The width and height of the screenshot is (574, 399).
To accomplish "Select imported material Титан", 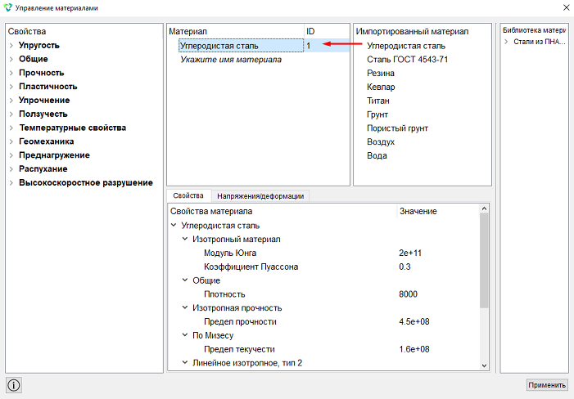I will pyautogui.click(x=378, y=101).
